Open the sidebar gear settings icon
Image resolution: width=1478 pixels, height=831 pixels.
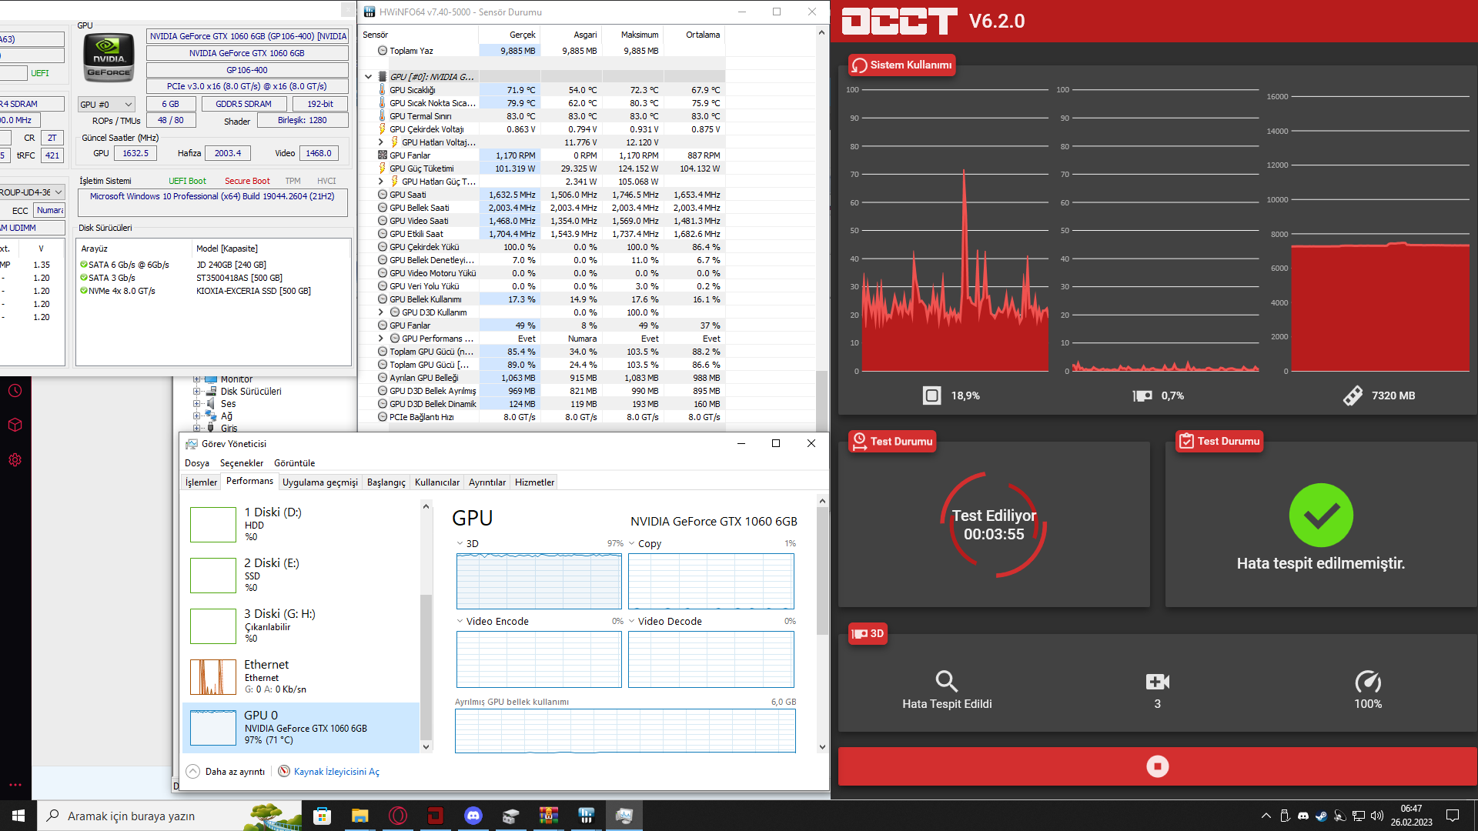(x=15, y=460)
